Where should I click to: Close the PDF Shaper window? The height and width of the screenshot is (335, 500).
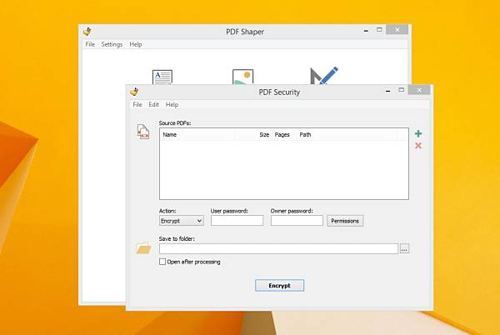tap(397, 30)
